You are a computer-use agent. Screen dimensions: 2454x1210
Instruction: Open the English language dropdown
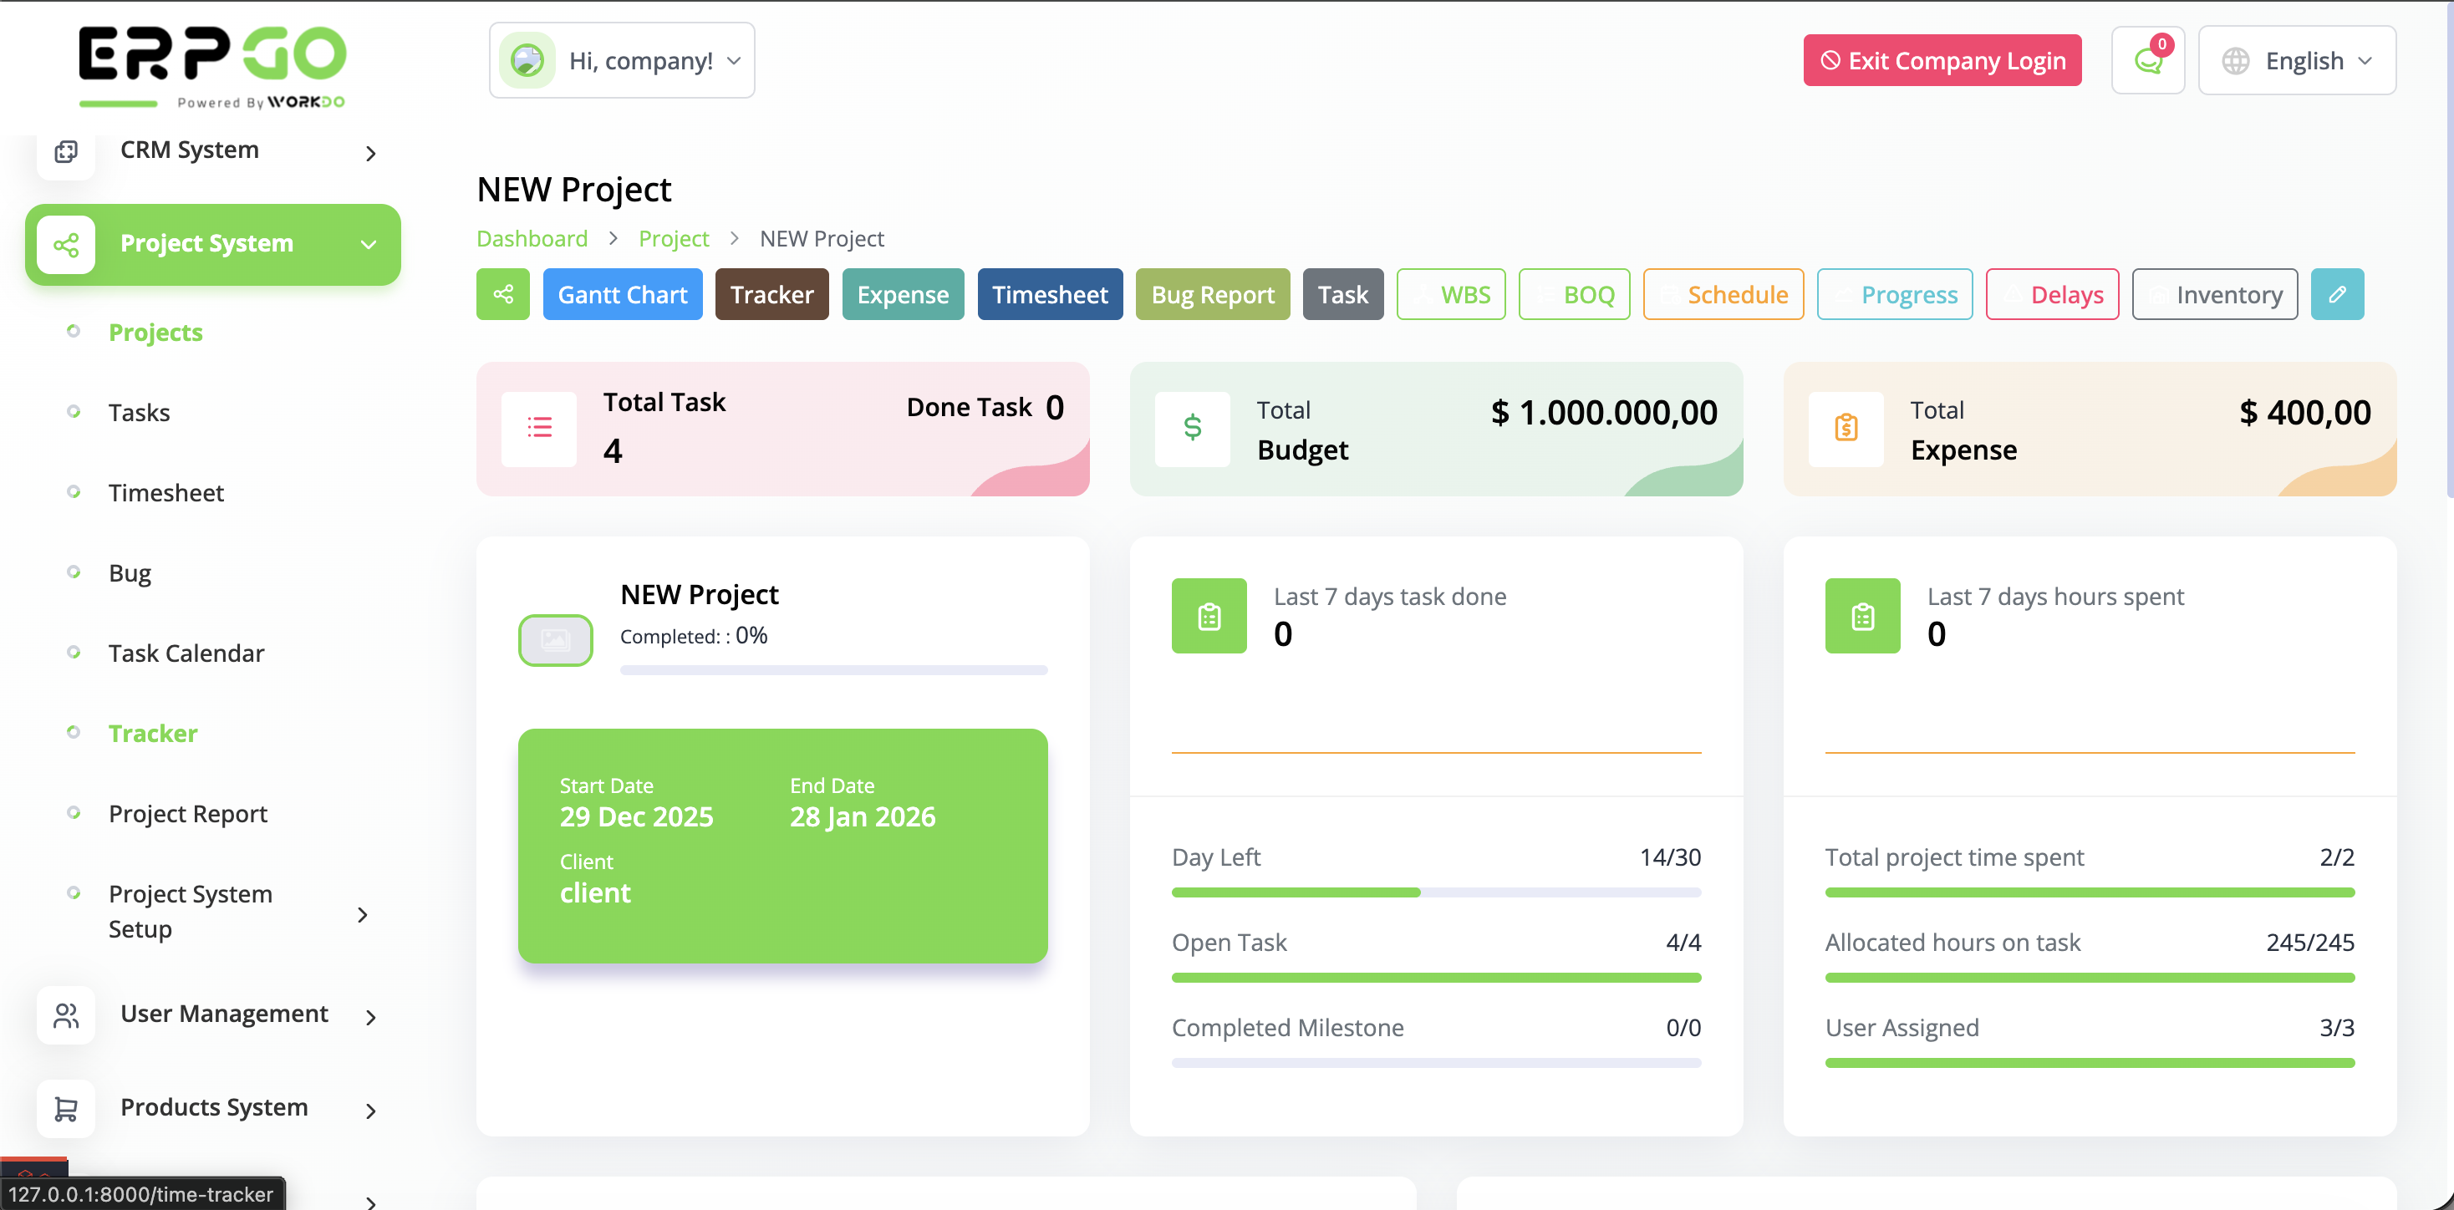(x=2297, y=60)
